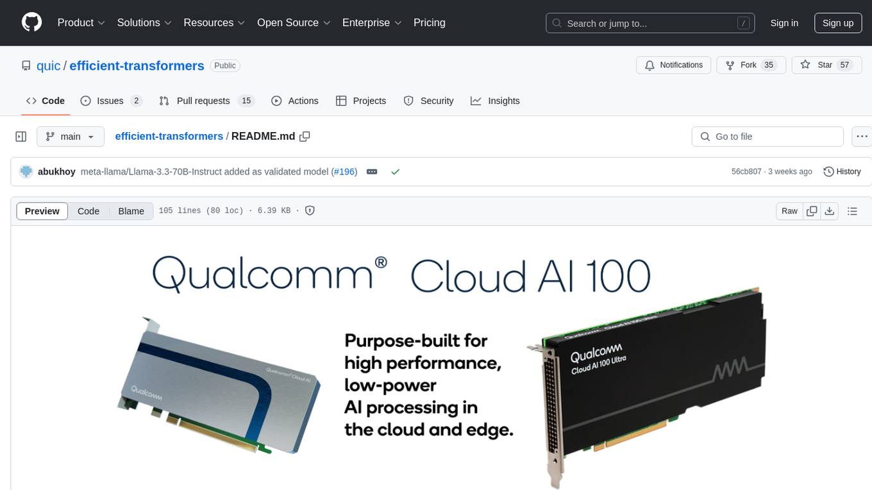Go to efficient-transformers root in breadcrumb
Image resolution: width=872 pixels, height=490 pixels.
[x=169, y=136]
